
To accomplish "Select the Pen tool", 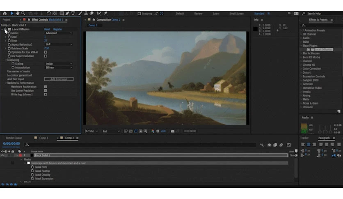I will (x=67, y=14).
